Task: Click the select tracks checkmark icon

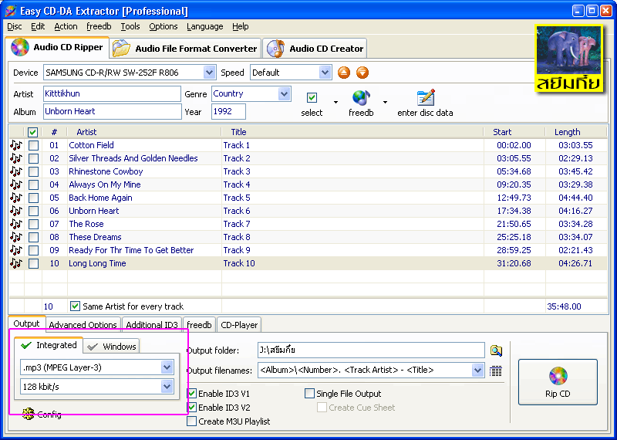Action: pyautogui.click(x=312, y=97)
